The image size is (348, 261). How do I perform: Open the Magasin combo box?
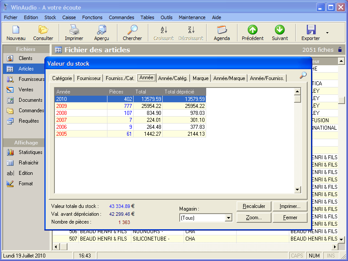coord(228,218)
